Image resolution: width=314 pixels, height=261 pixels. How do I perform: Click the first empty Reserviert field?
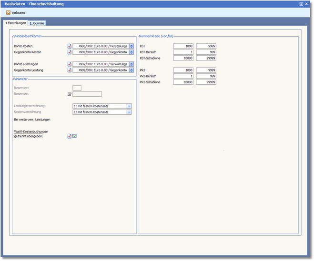(x=76, y=88)
